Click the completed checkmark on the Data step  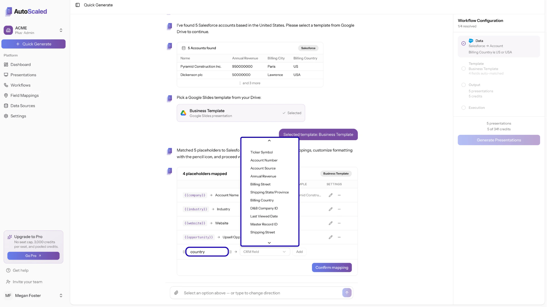click(463, 43)
